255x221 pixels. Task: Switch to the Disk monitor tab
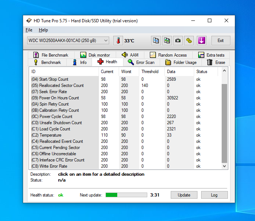(95, 55)
